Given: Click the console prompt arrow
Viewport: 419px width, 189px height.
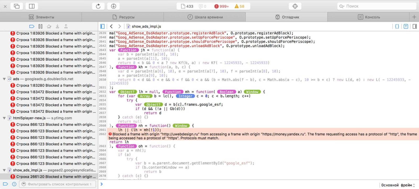Looking at the screenshot, I should [x=102, y=184].
